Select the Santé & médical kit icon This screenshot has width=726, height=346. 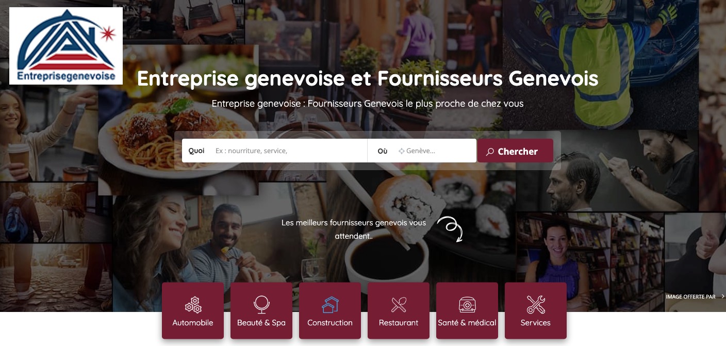pos(467,305)
